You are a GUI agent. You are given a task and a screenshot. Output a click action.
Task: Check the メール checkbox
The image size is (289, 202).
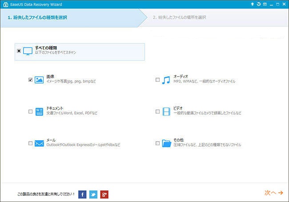tap(30, 143)
